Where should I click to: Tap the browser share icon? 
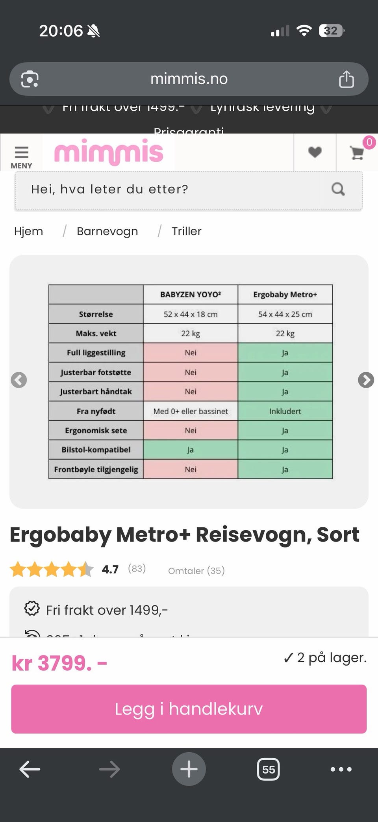[346, 79]
